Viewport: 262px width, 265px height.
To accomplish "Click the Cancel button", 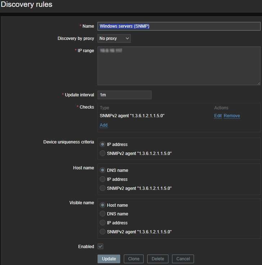I will point(183,259).
